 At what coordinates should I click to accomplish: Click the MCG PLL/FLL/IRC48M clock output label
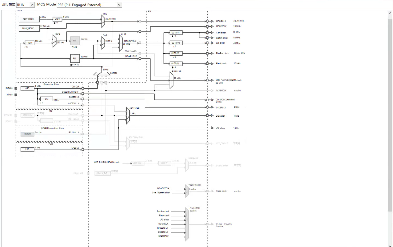point(228,80)
